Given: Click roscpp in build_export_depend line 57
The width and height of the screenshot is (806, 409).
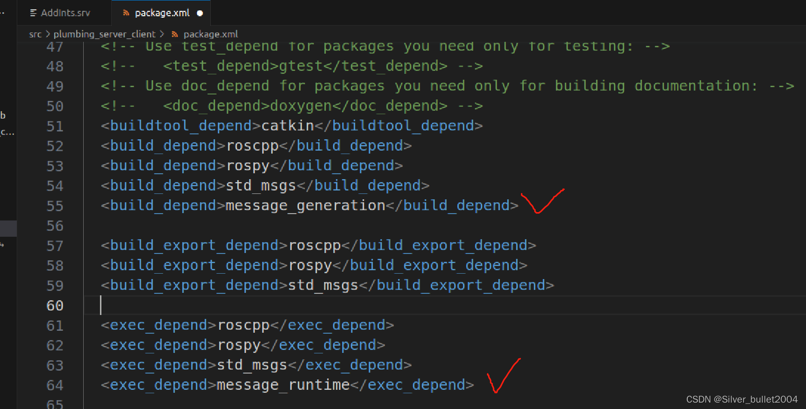Looking at the screenshot, I should [x=315, y=246].
